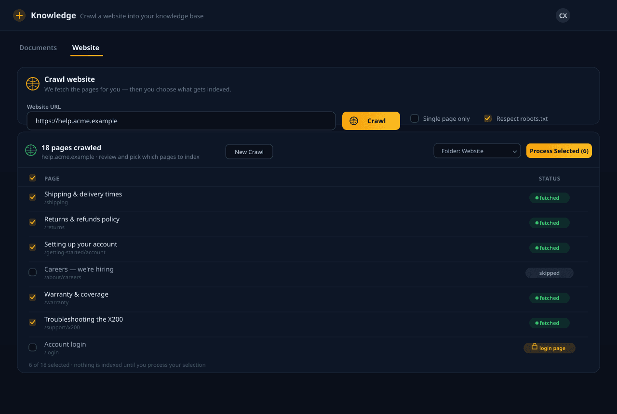Click the globe icon beside Crawl website

[x=33, y=84]
